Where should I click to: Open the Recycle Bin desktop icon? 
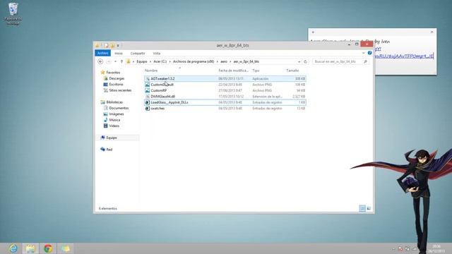(13, 13)
